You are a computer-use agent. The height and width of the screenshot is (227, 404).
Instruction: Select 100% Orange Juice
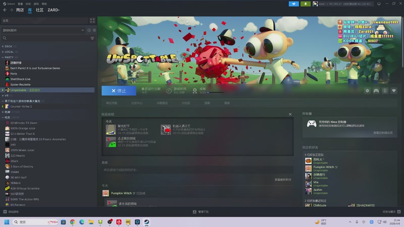click(23, 128)
